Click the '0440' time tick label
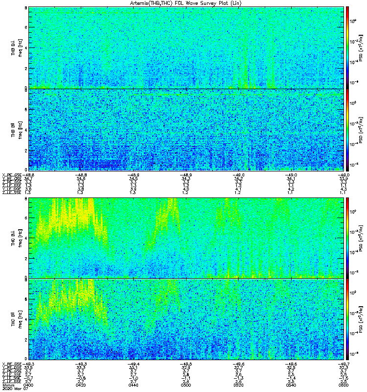Image resolution: width=367 pixels, height=392 pixels. [133, 385]
